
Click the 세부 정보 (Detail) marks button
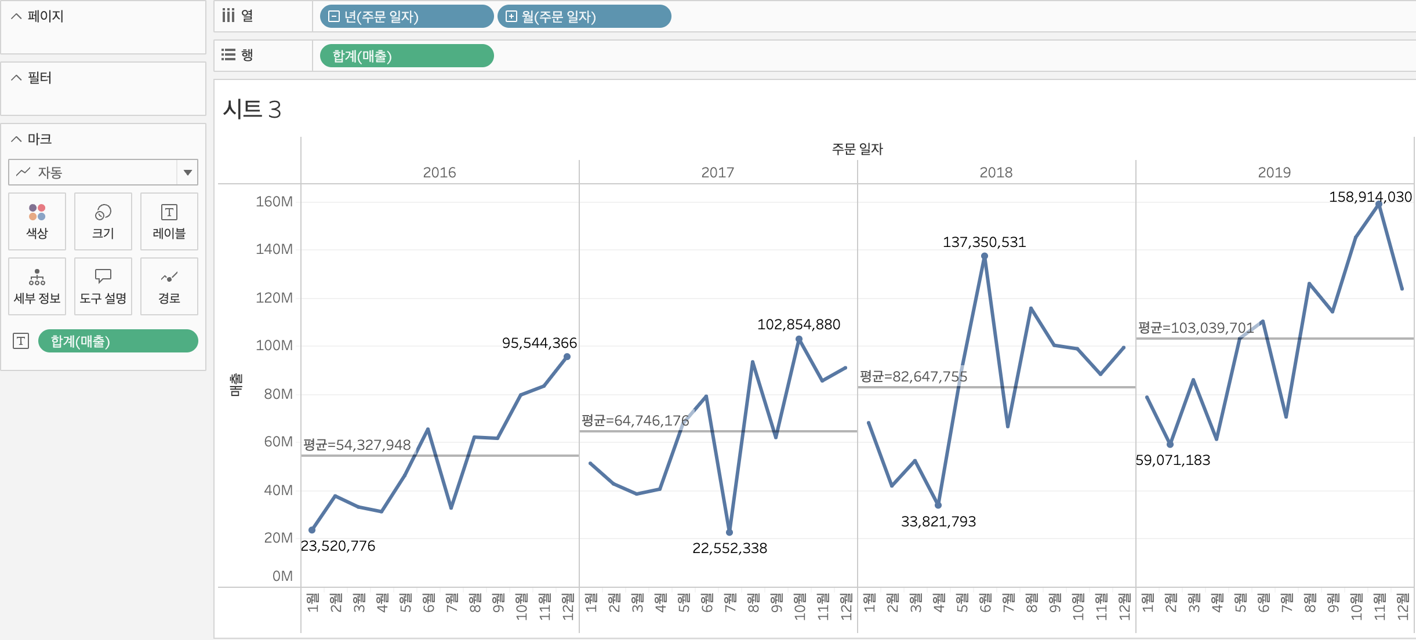coord(37,286)
